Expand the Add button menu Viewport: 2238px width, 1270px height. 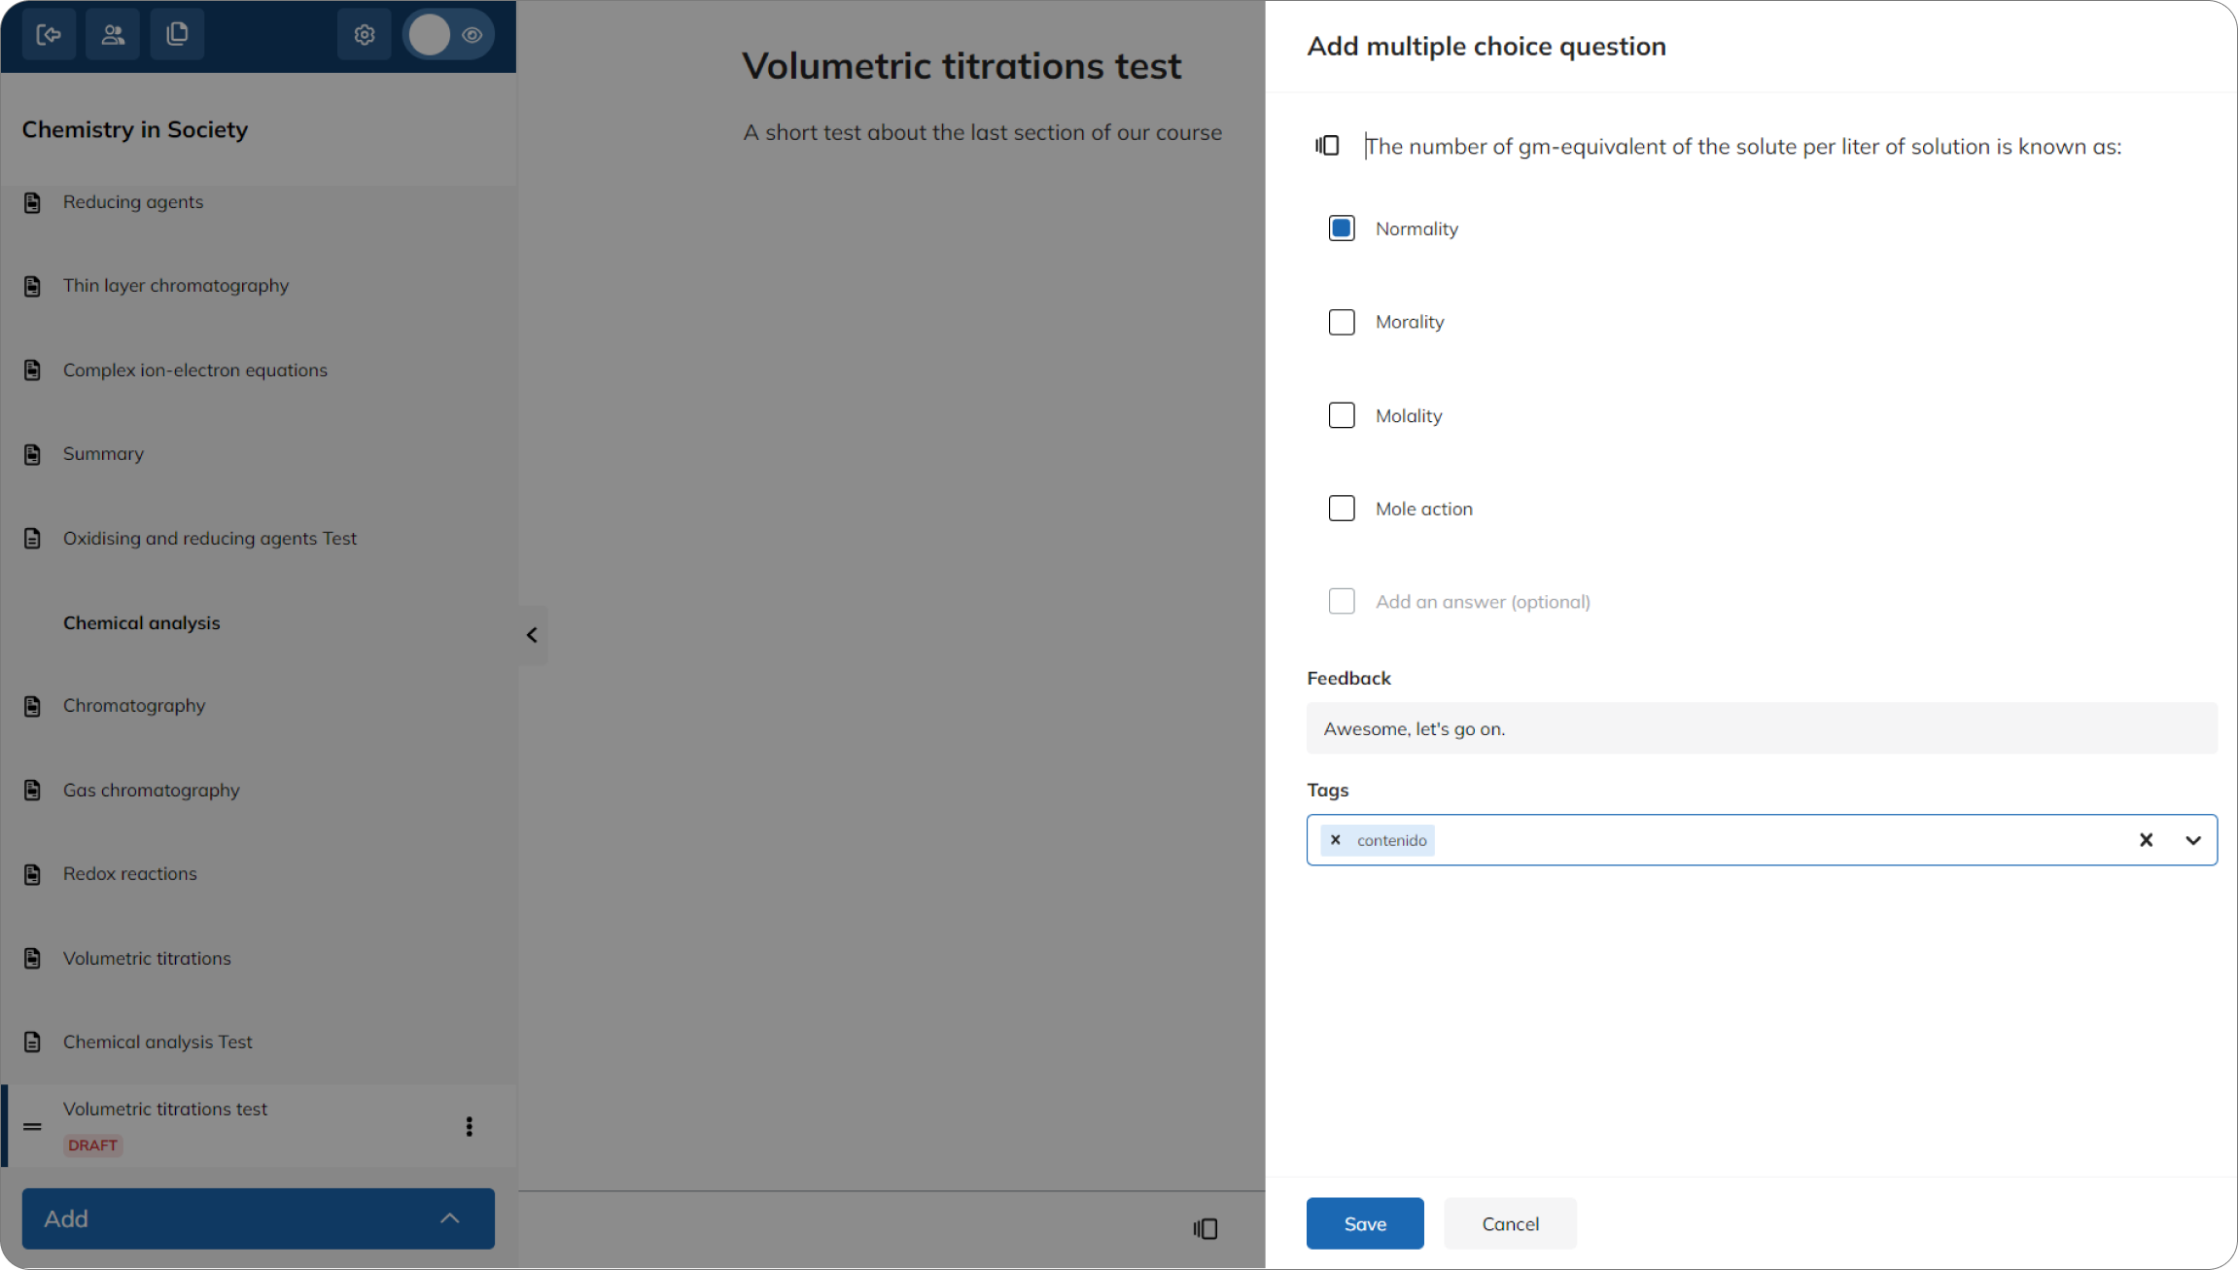(259, 1218)
